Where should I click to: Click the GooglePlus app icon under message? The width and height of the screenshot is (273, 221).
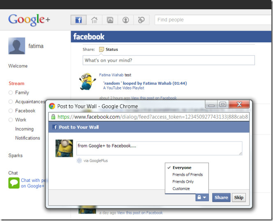point(79,161)
